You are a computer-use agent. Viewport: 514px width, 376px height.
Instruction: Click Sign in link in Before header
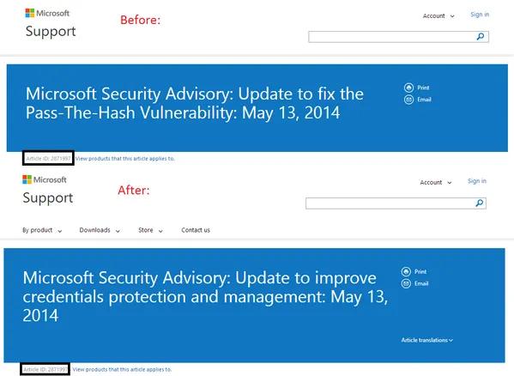pyautogui.click(x=480, y=15)
